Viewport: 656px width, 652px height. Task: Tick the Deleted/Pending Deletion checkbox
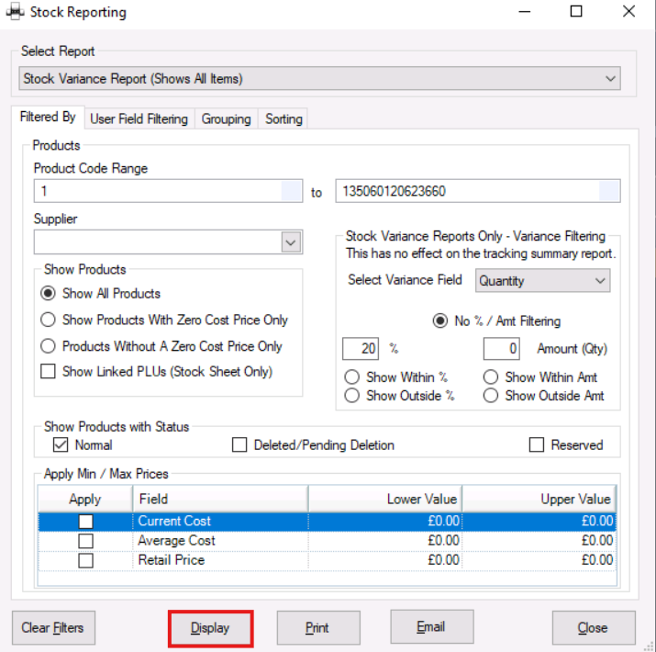[239, 445]
